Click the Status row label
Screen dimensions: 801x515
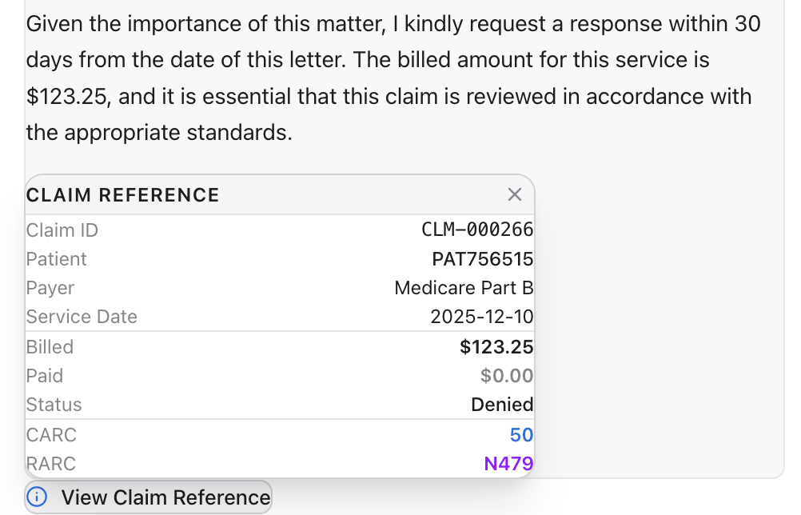pos(54,405)
